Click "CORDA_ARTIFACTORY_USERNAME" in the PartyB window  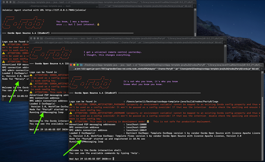[107, 113]
